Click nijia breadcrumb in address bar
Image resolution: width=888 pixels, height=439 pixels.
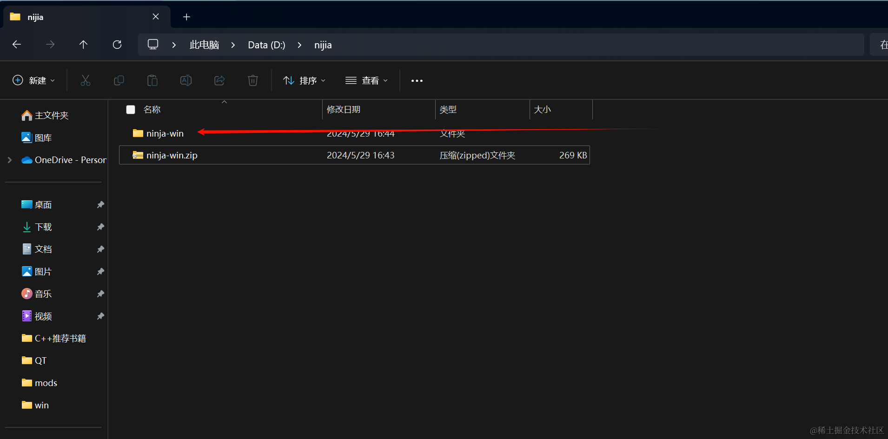323,45
